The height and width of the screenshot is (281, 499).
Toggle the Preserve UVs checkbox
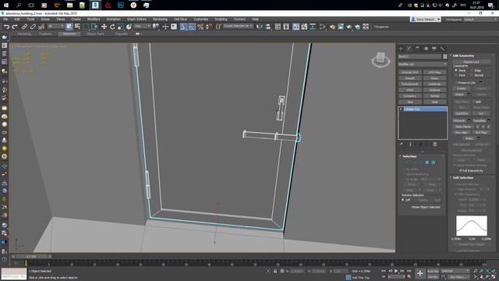tap(456, 83)
